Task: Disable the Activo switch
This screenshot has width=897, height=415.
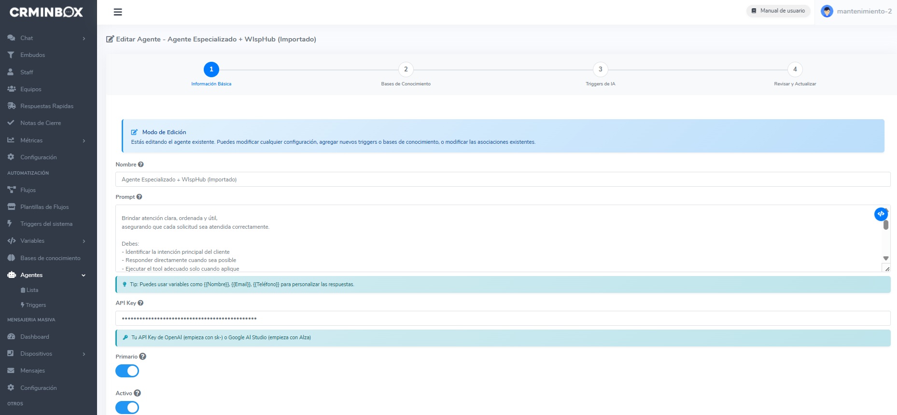Action: pyautogui.click(x=127, y=408)
